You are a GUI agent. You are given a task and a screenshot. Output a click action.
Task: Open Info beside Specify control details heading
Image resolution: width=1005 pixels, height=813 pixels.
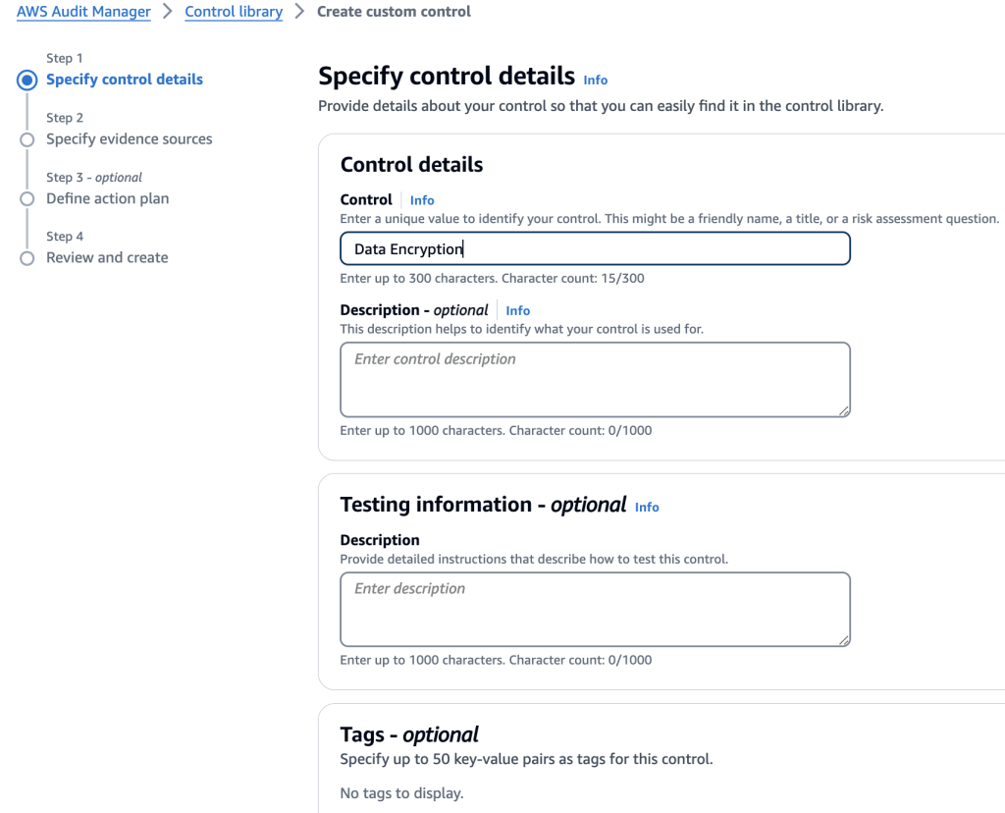[x=596, y=80]
